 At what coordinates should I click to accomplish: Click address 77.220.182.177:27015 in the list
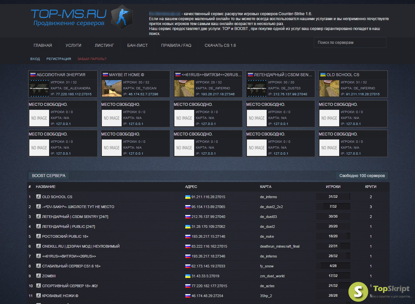coord(209,286)
